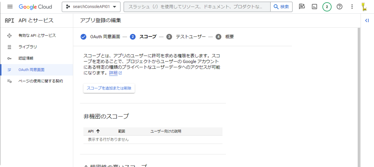374x167 pixels.
Task: Open the hamburger navigation menu
Action: coord(10,7)
